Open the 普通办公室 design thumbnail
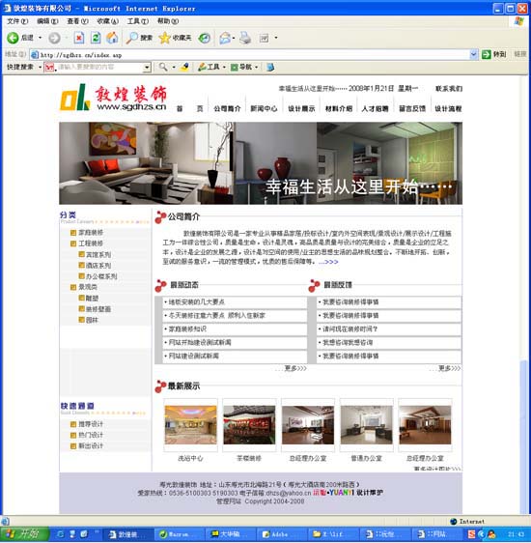 point(366,425)
